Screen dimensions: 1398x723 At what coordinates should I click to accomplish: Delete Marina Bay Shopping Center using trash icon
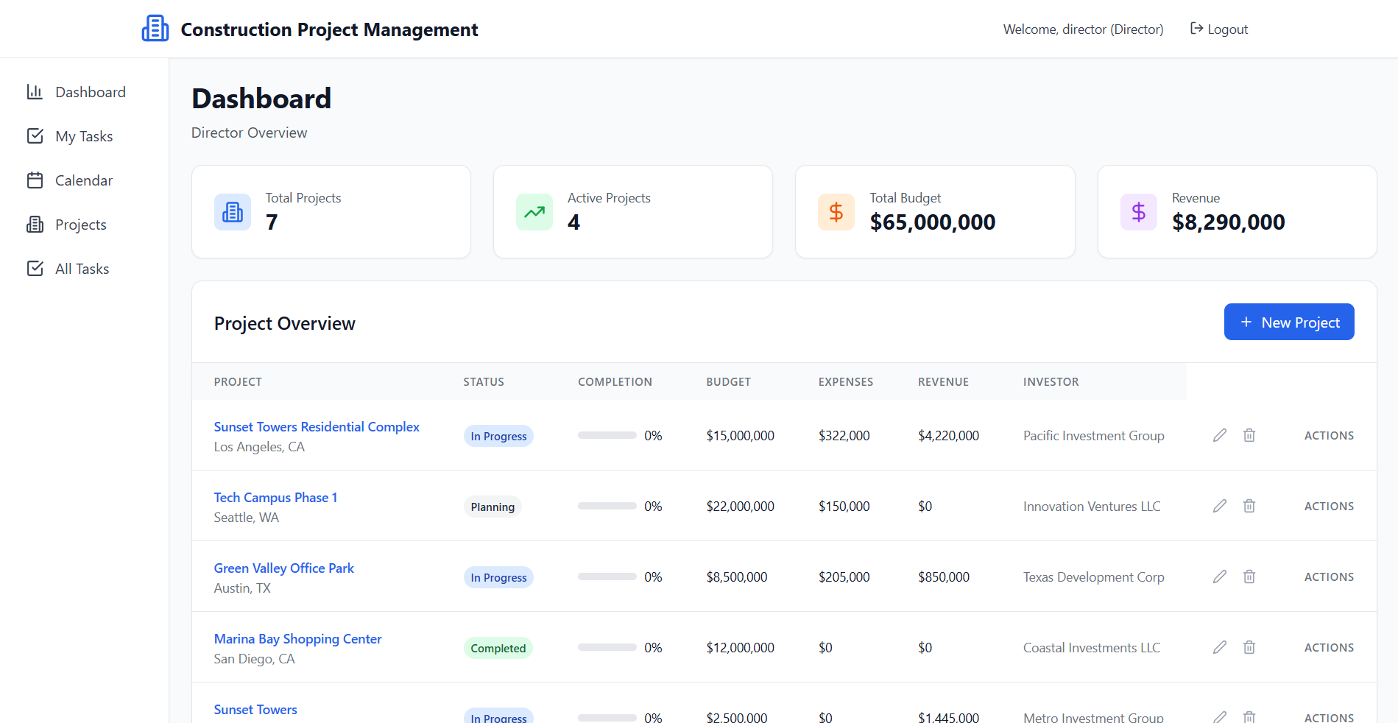click(1249, 647)
